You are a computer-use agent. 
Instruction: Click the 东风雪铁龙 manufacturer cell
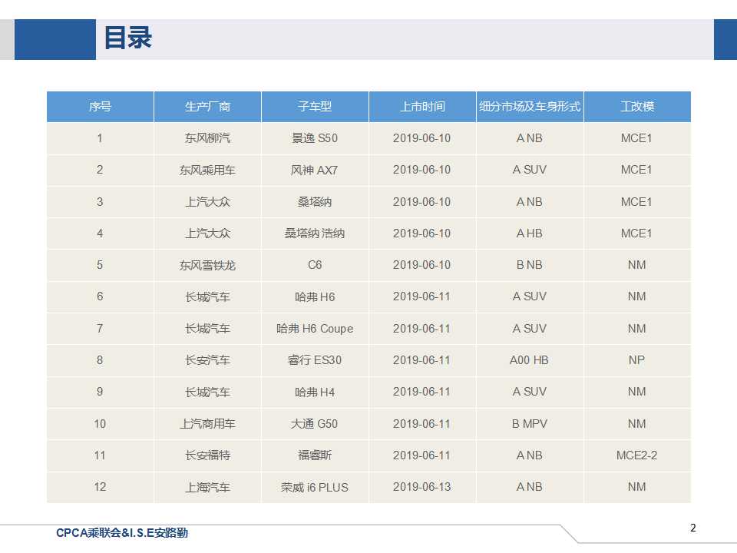[x=207, y=265]
